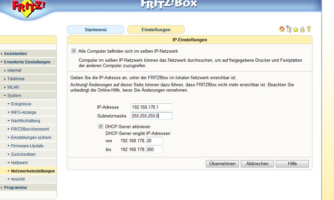Image resolution: width=334 pixels, height=200 pixels.
Task: Collapse the System submenu arrow
Action: pos(5,96)
